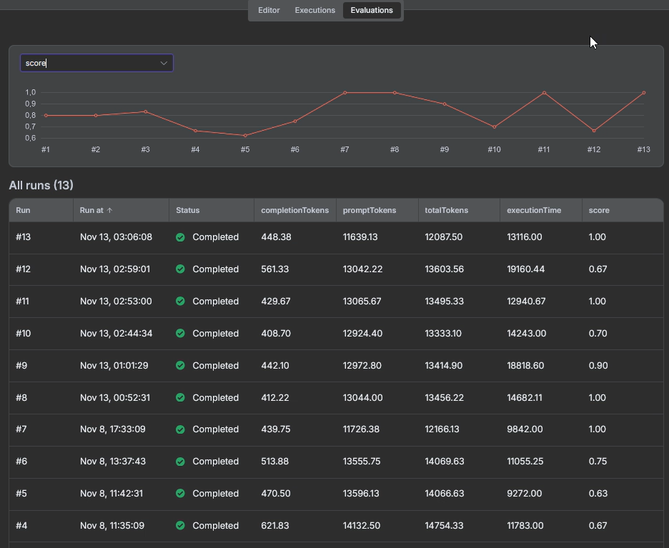Select the Evaluations tab
The height and width of the screenshot is (548, 669).
click(x=372, y=10)
